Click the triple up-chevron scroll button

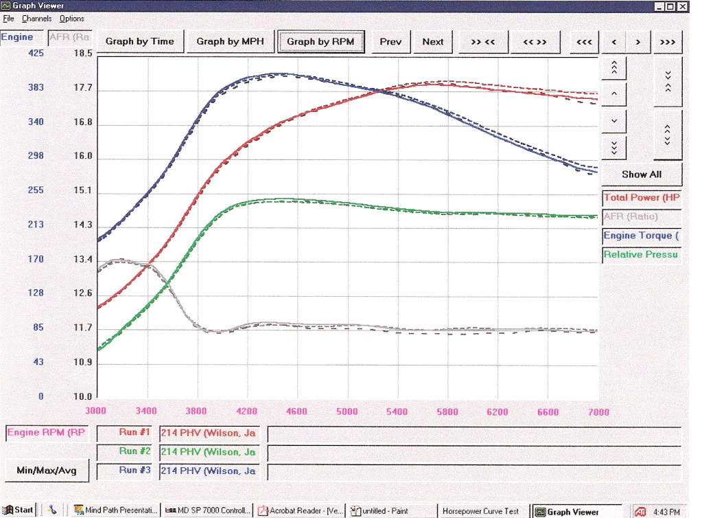pyautogui.click(x=613, y=67)
